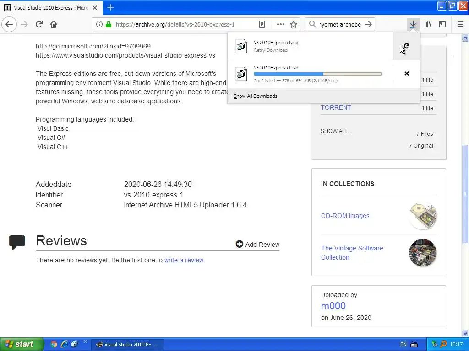Click the green secure connection padlock
The width and height of the screenshot is (469, 351).
(109, 24)
